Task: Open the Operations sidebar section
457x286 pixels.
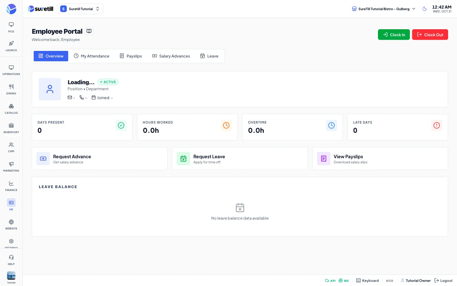Action: [11, 70]
